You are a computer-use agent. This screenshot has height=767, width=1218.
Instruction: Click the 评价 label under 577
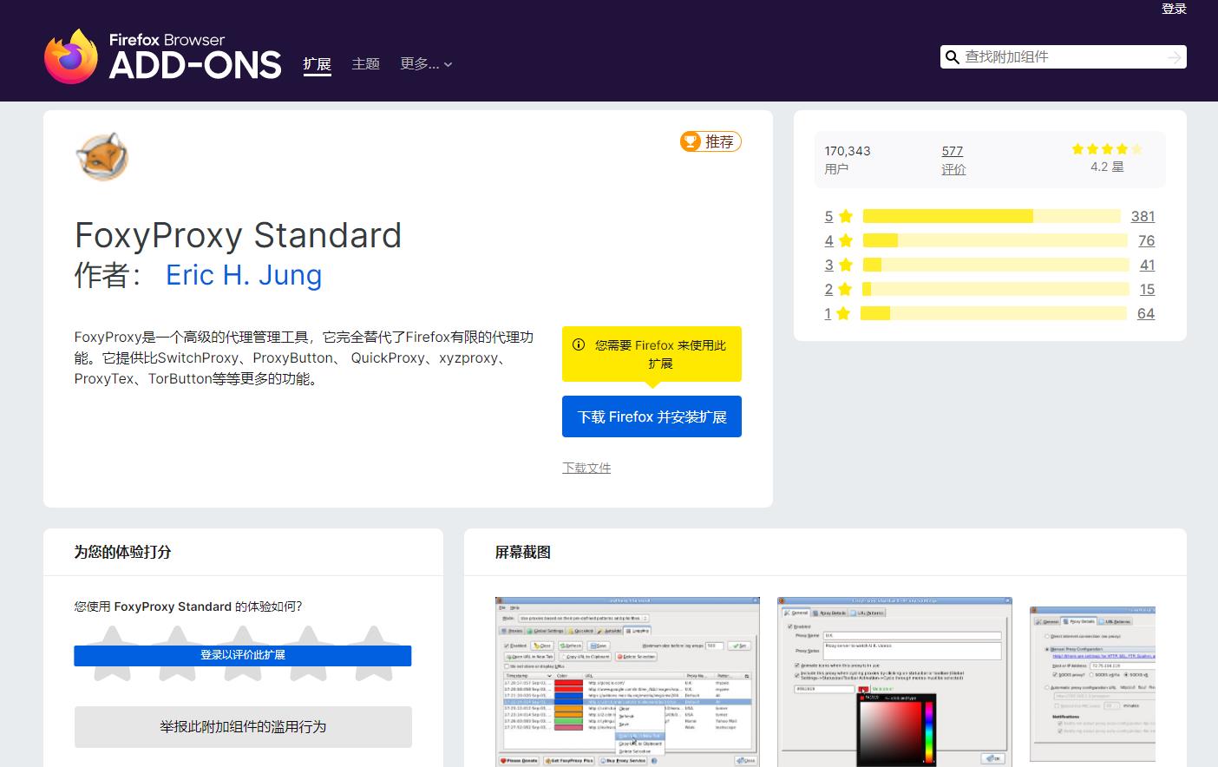(953, 169)
